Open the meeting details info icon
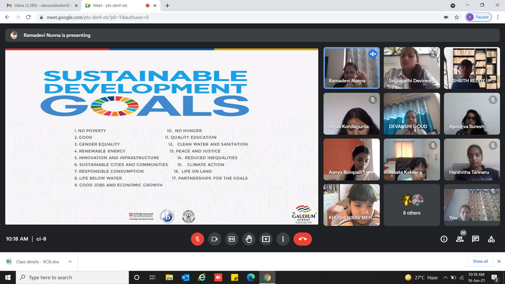Viewport: 505px width, 284px height. click(x=444, y=239)
